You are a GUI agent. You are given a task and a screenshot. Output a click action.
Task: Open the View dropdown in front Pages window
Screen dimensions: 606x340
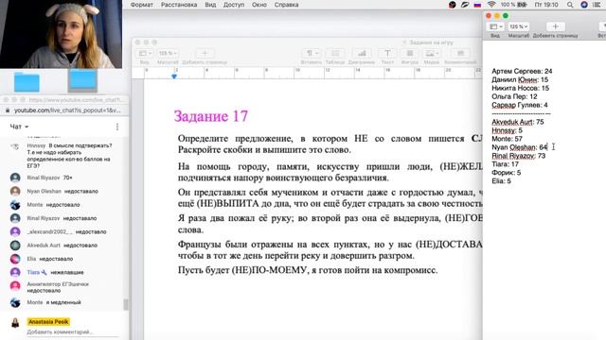click(x=496, y=26)
